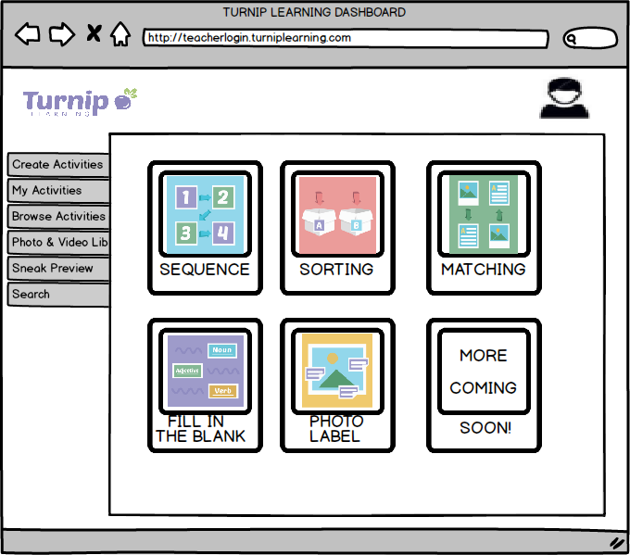Select the Search sidebar tab
630x555 pixels.
tap(58, 295)
